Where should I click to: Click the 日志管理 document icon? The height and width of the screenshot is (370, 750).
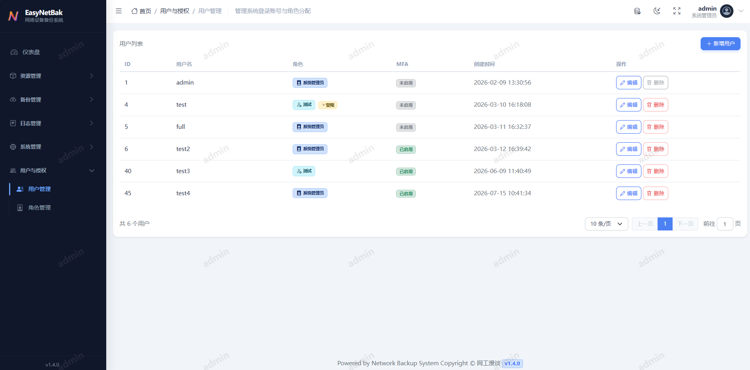13,123
